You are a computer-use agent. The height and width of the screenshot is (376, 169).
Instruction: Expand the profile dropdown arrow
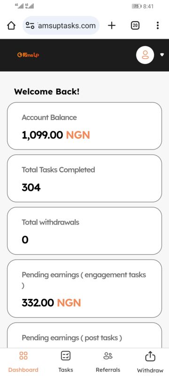(162, 55)
